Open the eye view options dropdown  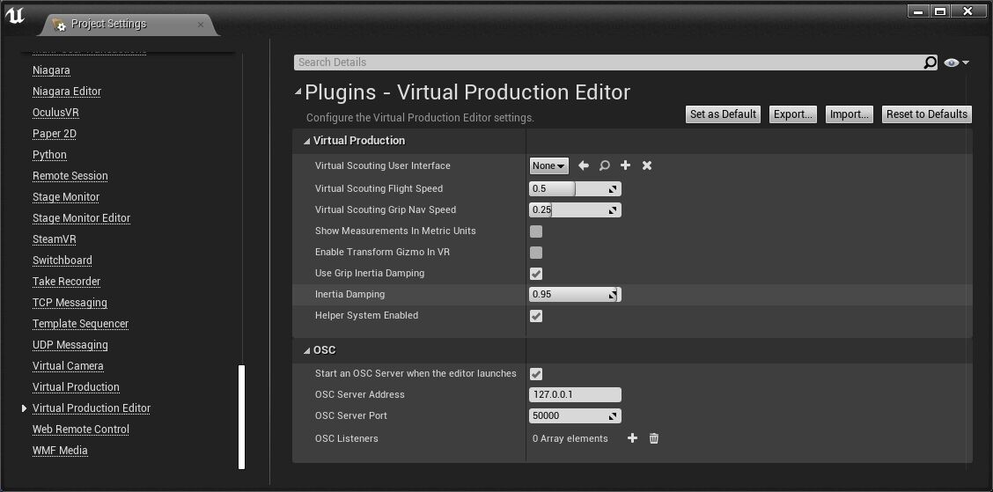[x=956, y=62]
